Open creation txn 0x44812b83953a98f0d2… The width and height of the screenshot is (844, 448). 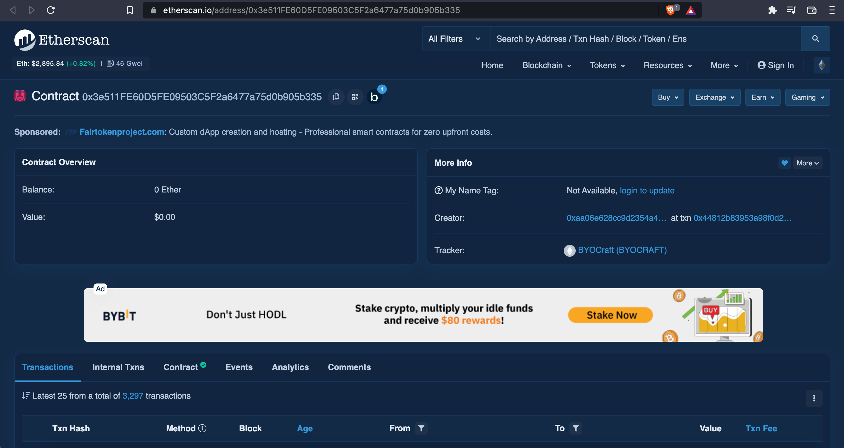pos(742,218)
